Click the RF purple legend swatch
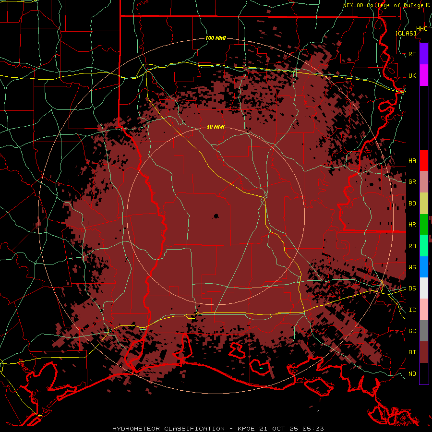 [x=424, y=54]
